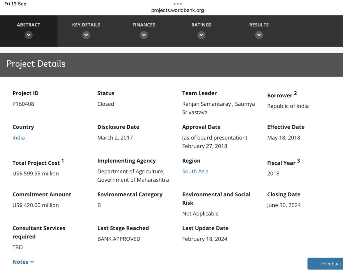Viewport: 343px width, 273px height.
Task: Select the RATINGS tab label
Action: click(x=201, y=25)
